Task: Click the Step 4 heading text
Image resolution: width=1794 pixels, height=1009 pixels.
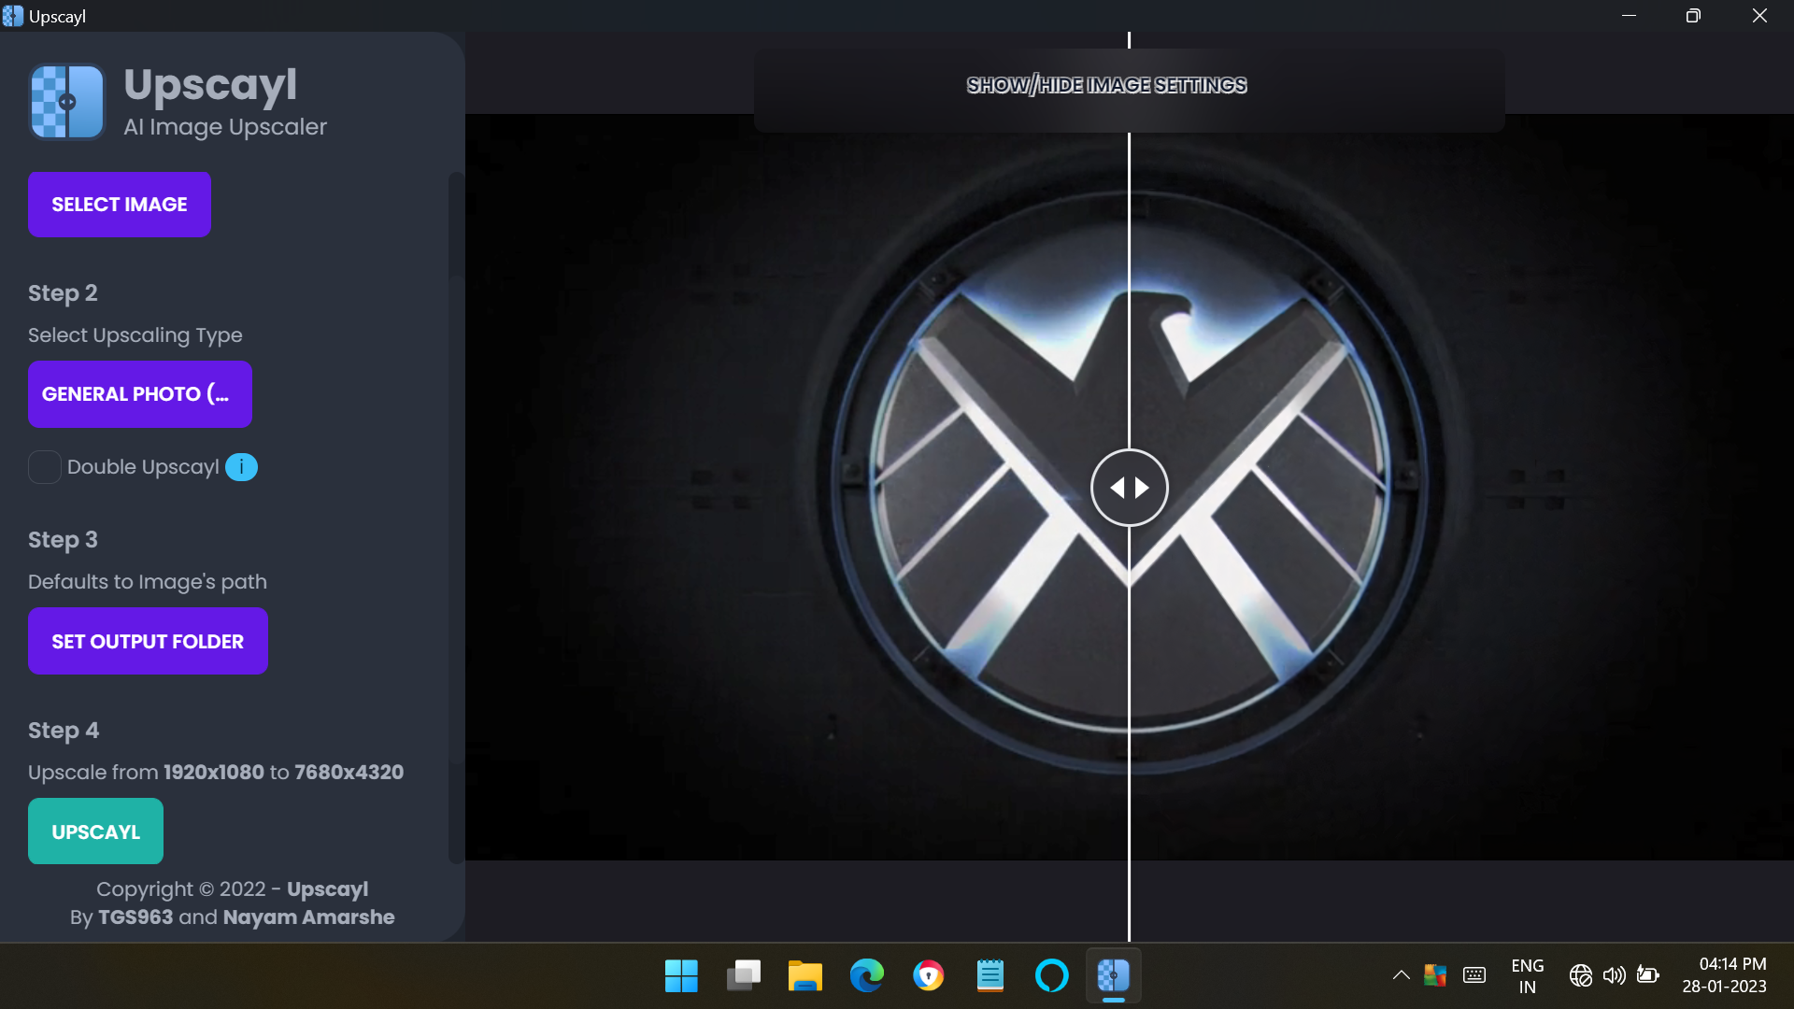Action: [64, 731]
